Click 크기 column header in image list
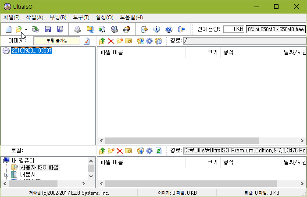Image resolution: width=307 pixels, height=197 pixels. point(203,53)
